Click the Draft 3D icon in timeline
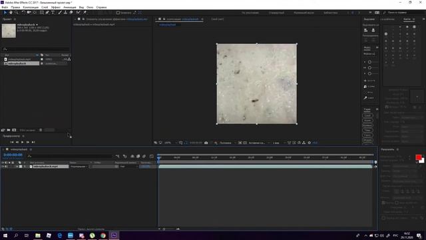The width and height of the screenshot is (426, 240). pos(124,156)
